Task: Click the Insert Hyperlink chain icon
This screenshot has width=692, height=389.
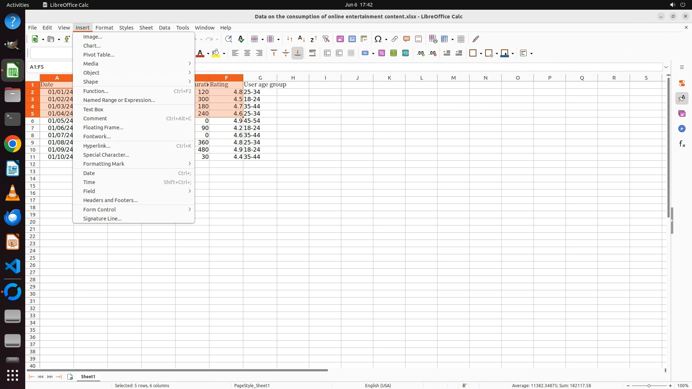Action: click(x=395, y=39)
